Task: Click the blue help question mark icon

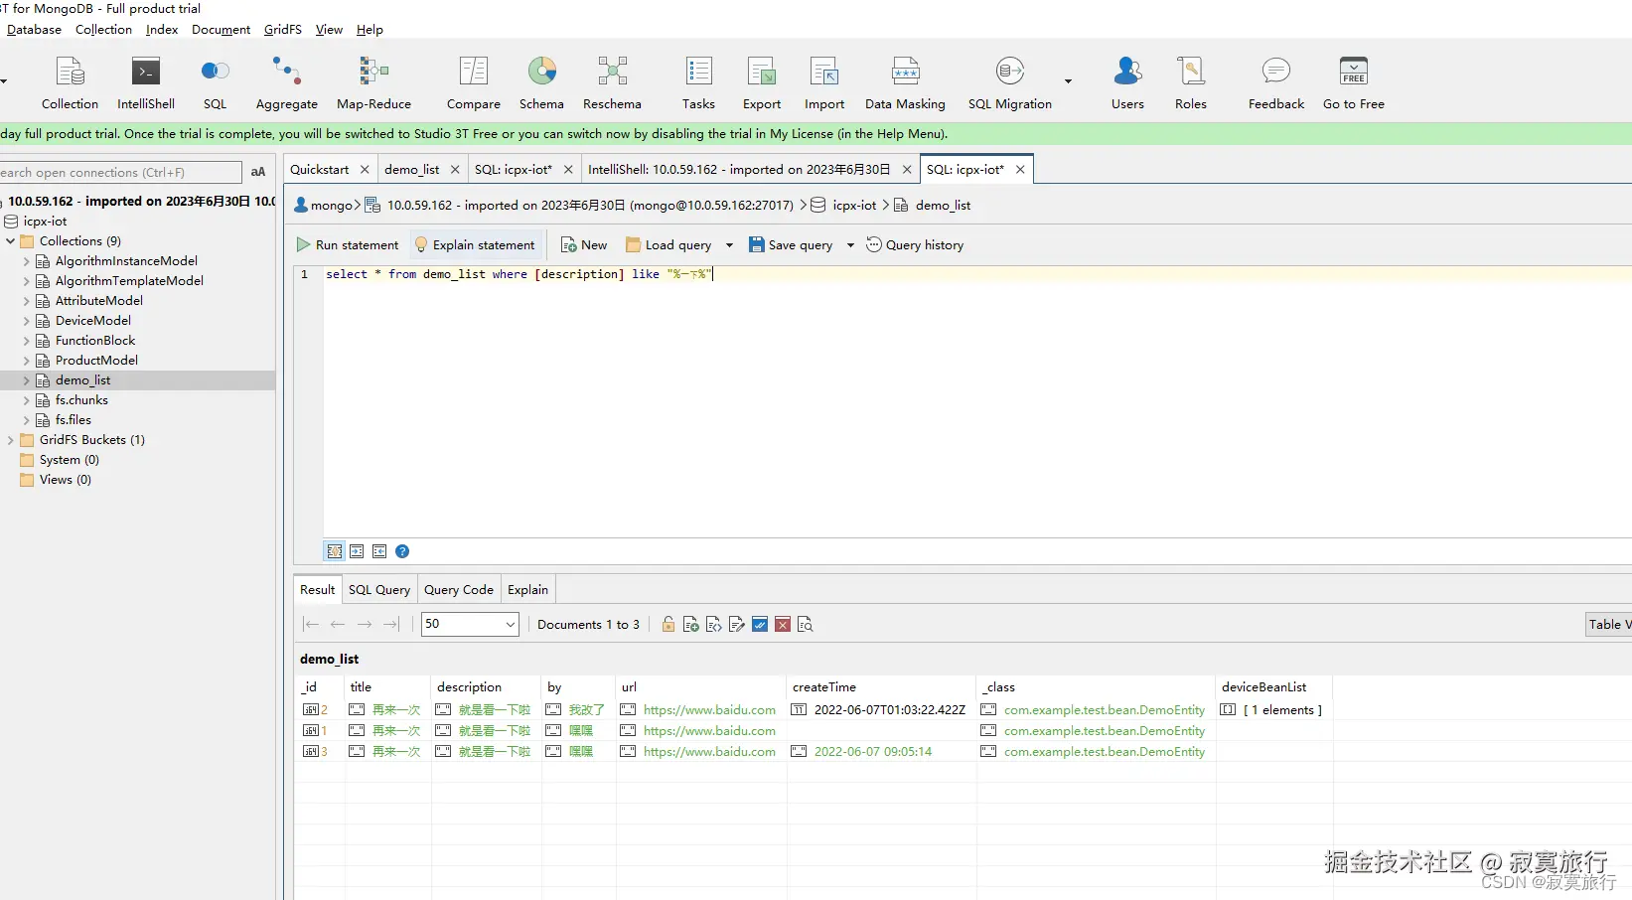Action: pyautogui.click(x=402, y=551)
